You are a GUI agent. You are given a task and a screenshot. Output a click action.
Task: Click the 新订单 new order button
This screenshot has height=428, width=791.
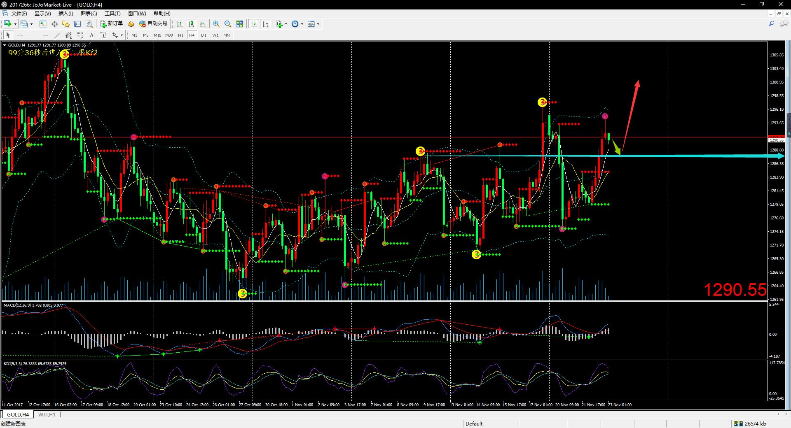click(111, 24)
